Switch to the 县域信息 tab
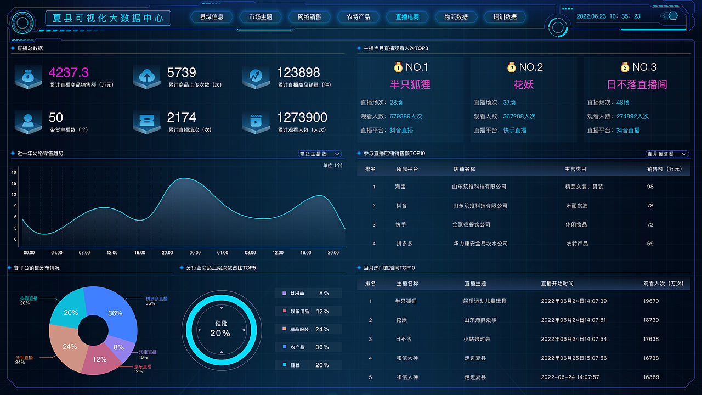Viewport: 702px width, 395px height. [x=211, y=17]
